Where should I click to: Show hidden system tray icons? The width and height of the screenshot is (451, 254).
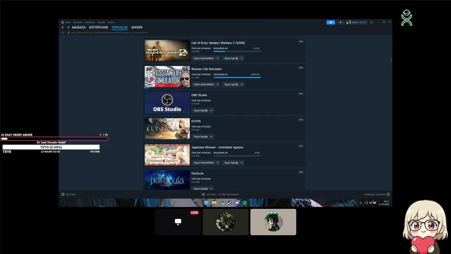pos(355,203)
